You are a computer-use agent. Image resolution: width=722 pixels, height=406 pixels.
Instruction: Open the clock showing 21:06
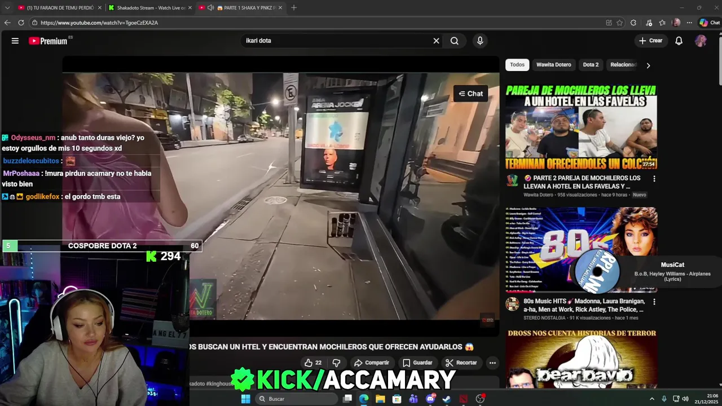(x=706, y=399)
